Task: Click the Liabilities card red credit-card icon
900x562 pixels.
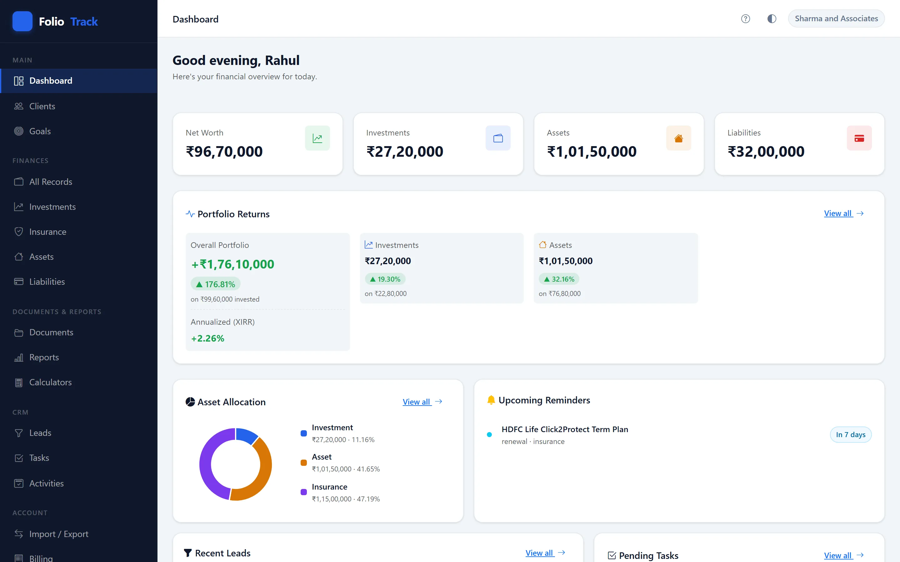Action: click(x=859, y=138)
